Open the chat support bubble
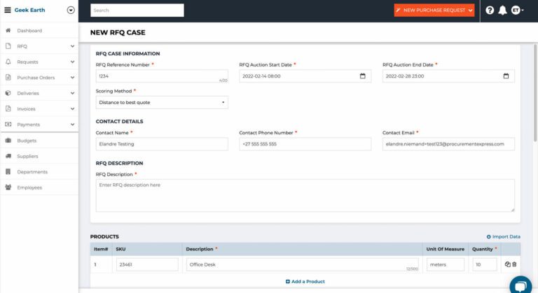Image resolution: width=538 pixels, height=293 pixels. click(520, 285)
